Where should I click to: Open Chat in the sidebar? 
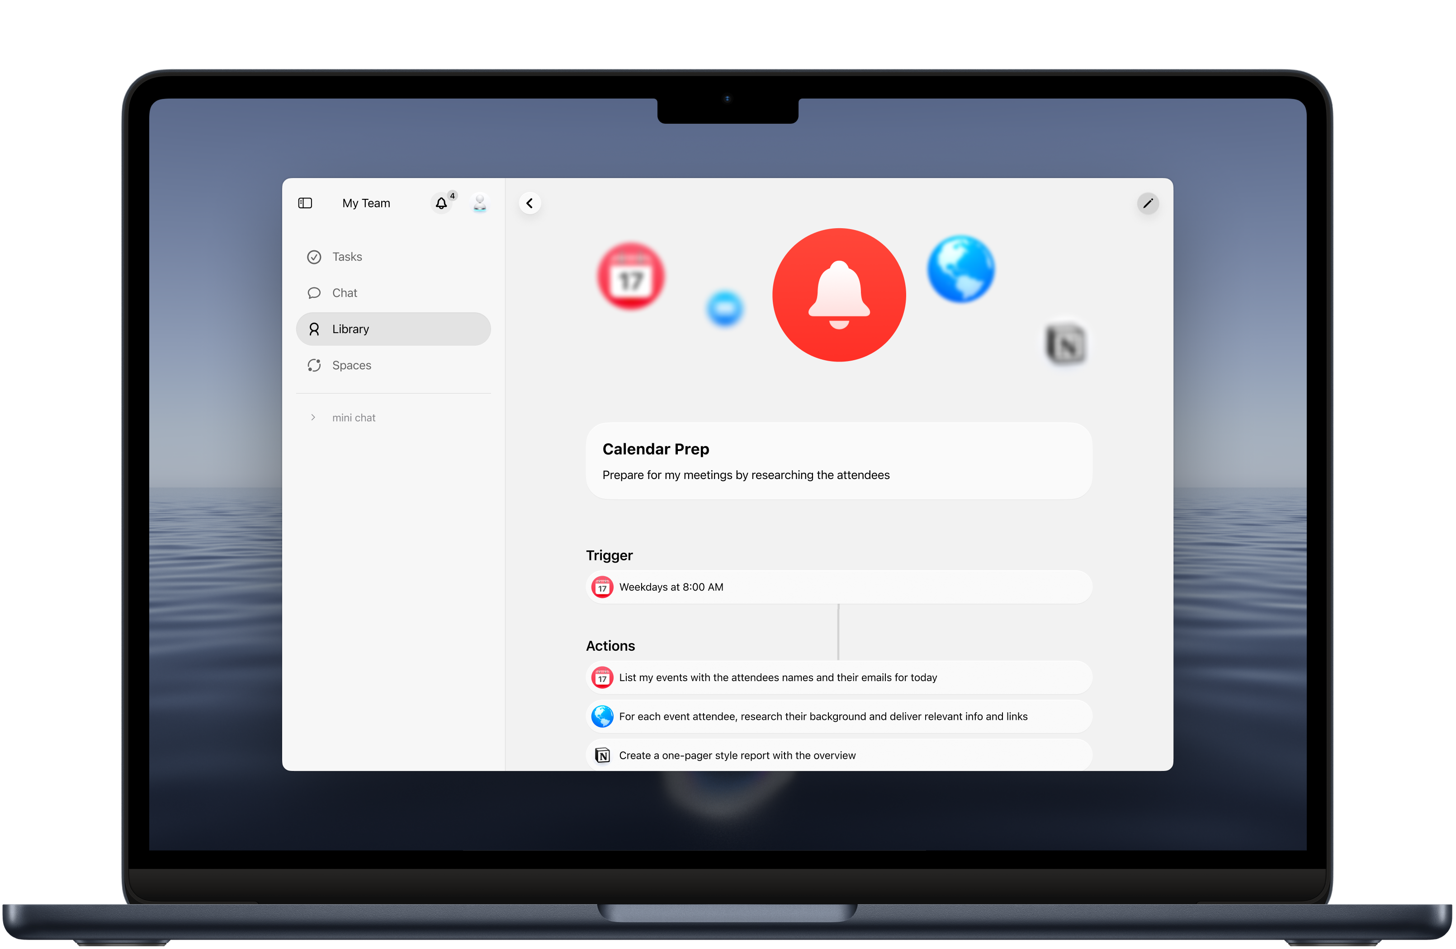[345, 293]
